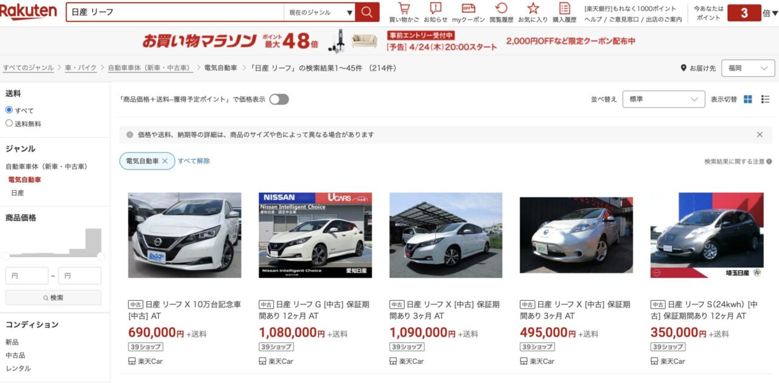Switch to grid display view icon

tap(748, 99)
